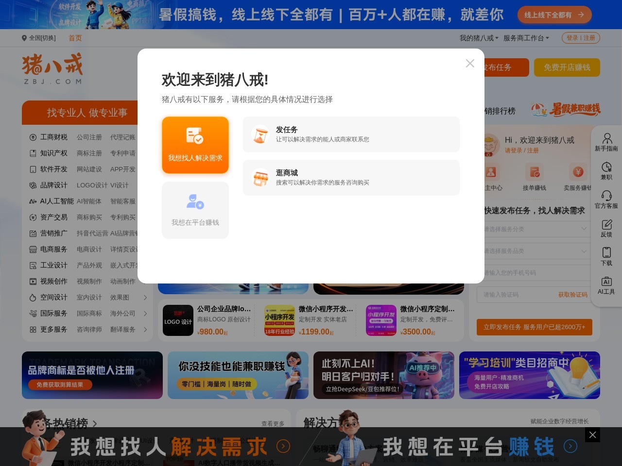Open the 发任务 option
622x466 pixels.
tap(351, 134)
